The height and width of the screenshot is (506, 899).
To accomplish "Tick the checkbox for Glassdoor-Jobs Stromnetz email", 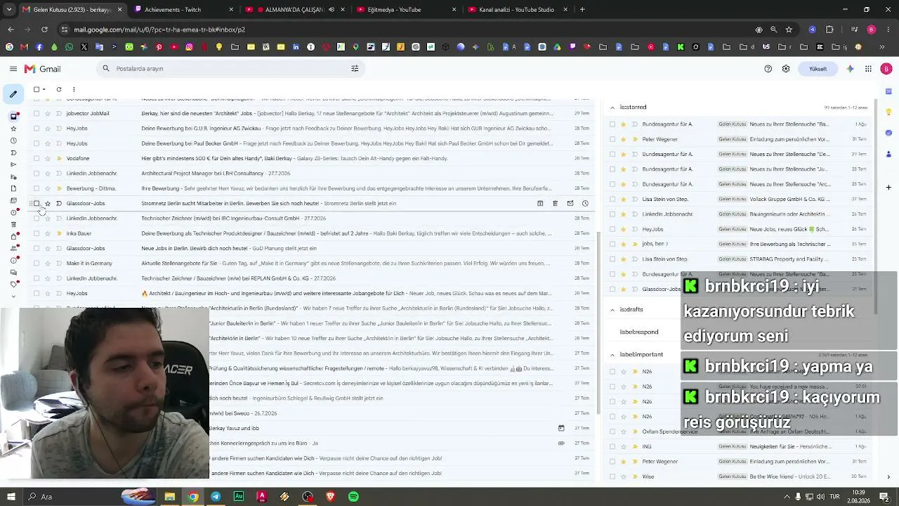I will coord(37,204).
